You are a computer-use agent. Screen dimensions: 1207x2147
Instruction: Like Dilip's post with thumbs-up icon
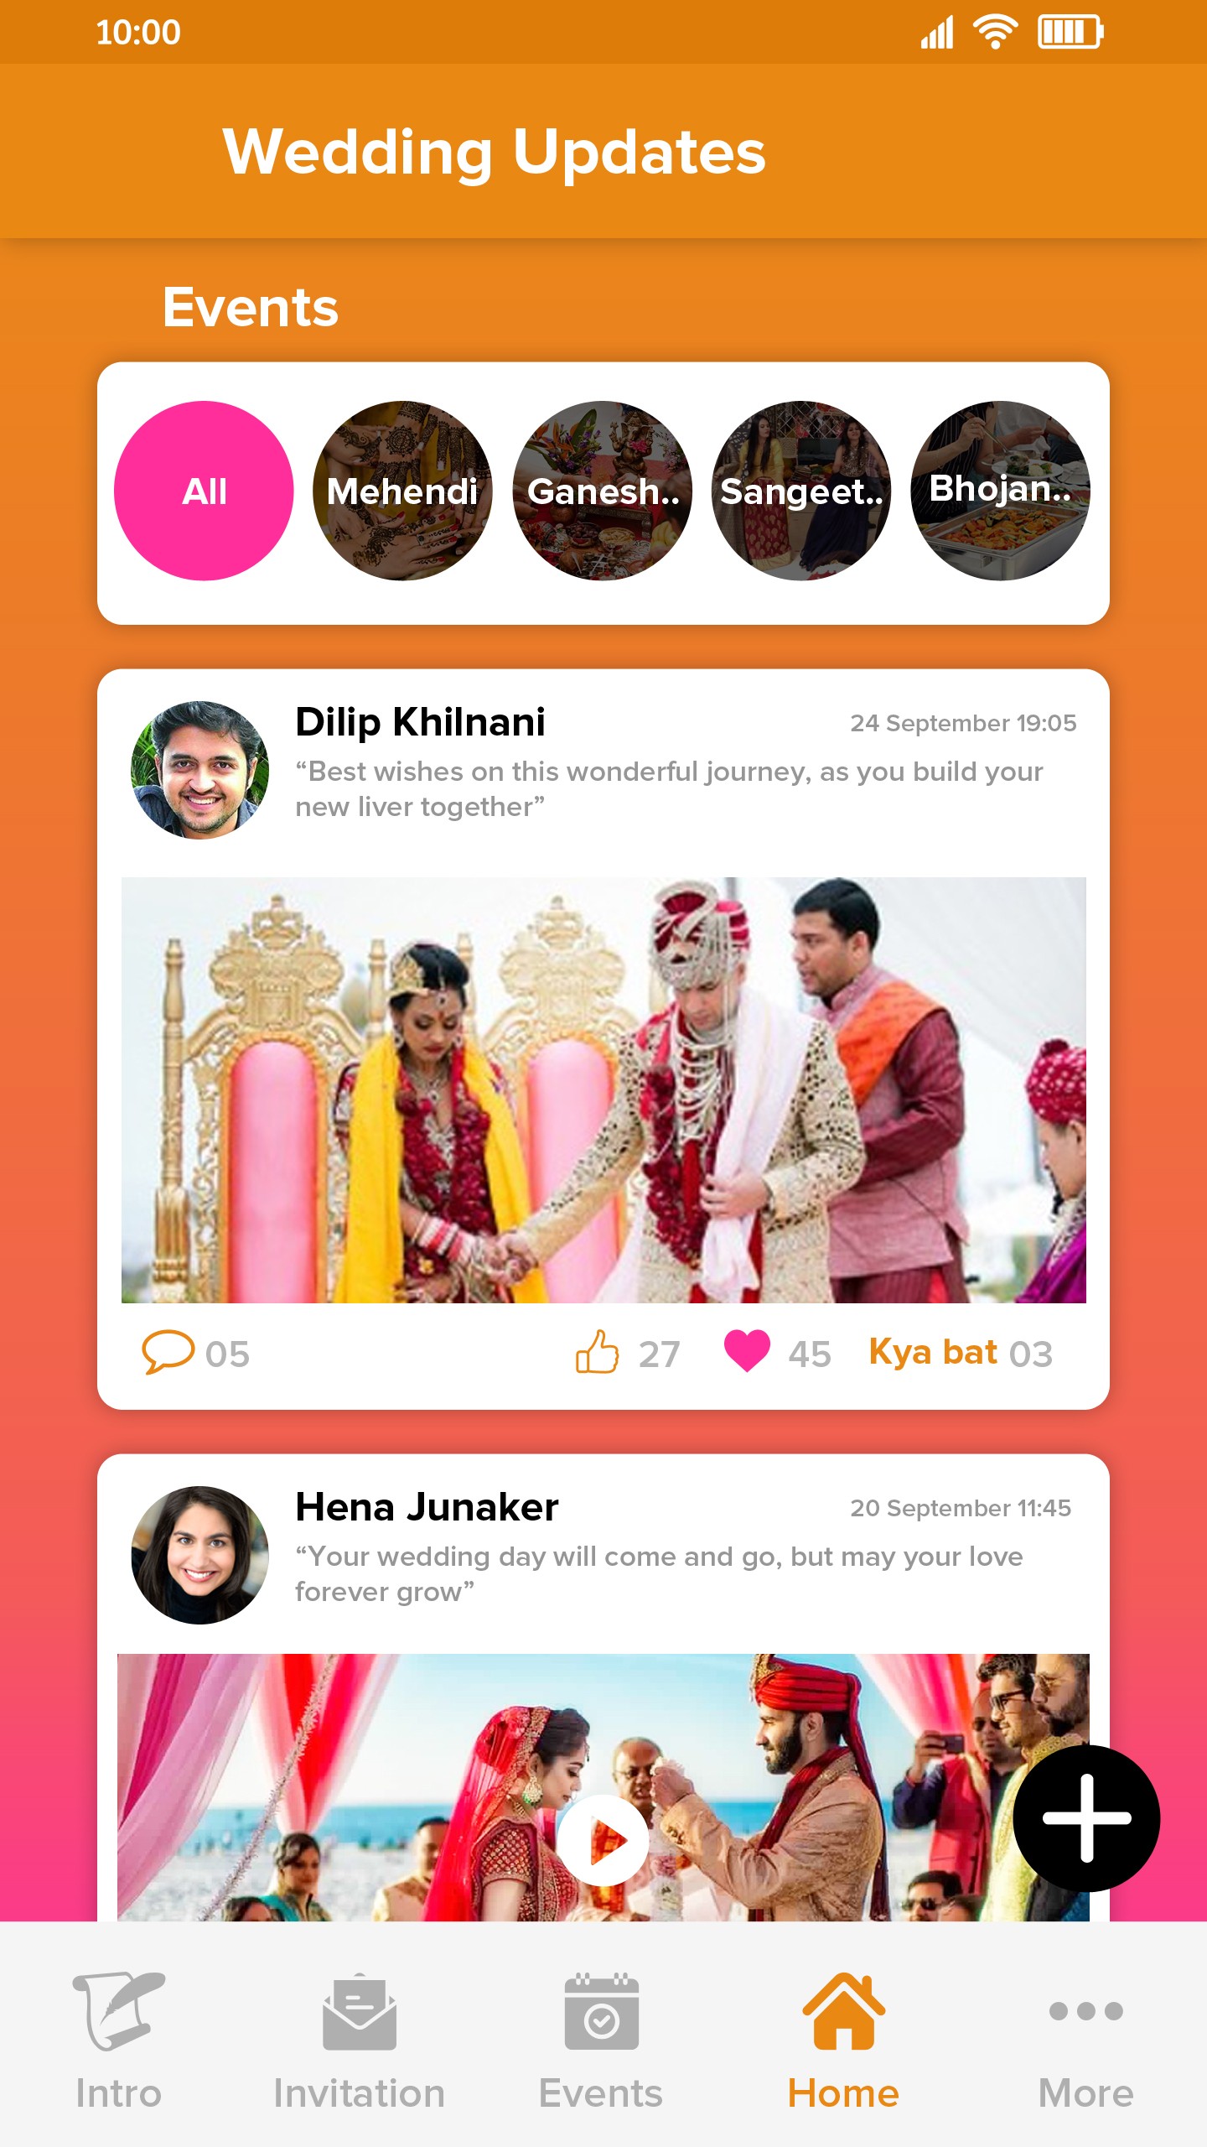[x=597, y=1351]
